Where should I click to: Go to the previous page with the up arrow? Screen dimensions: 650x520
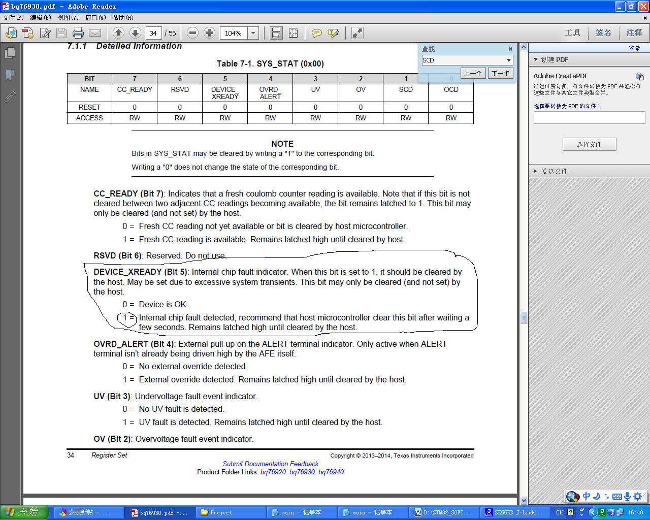tap(118, 33)
